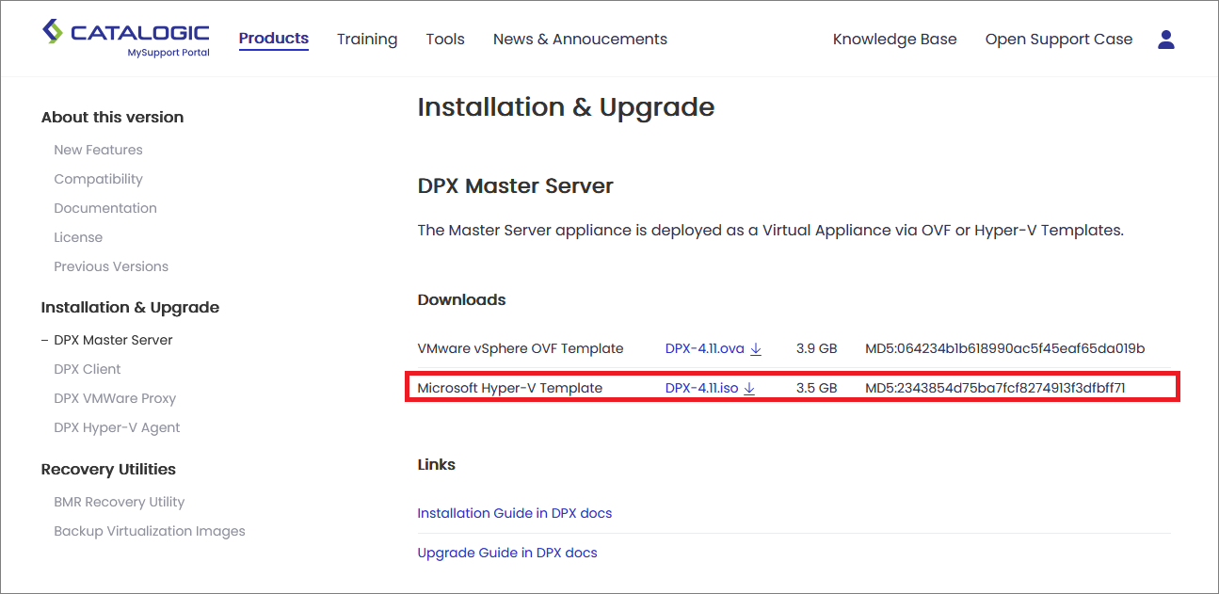1219x594 pixels.
Task: Select Backup Virtualization Images in sidebar
Action: click(x=149, y=531)
